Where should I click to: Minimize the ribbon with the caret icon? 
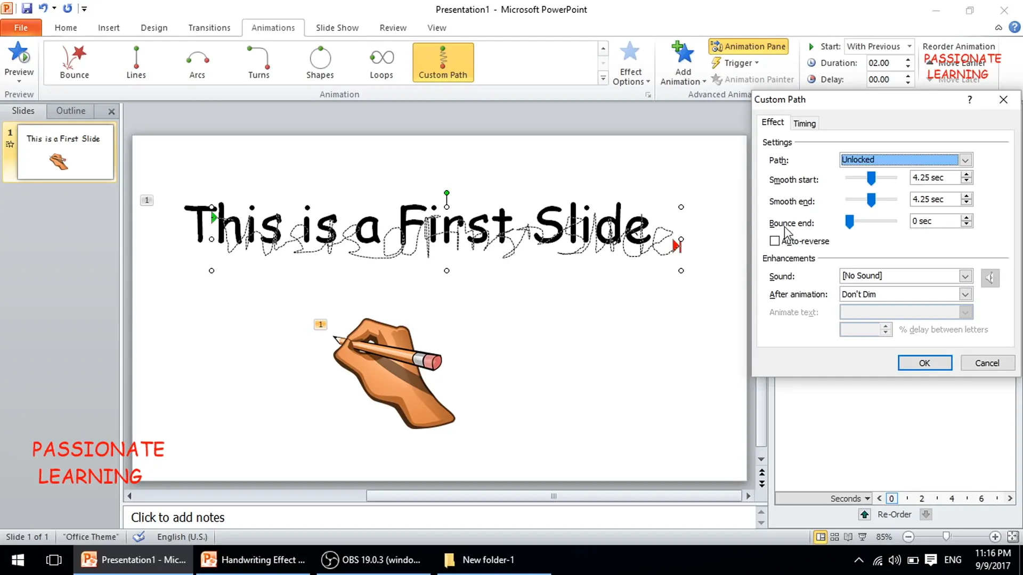pos(998,28)
